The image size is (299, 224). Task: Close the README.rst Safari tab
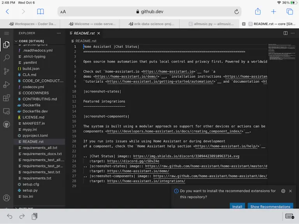(244, 24)
